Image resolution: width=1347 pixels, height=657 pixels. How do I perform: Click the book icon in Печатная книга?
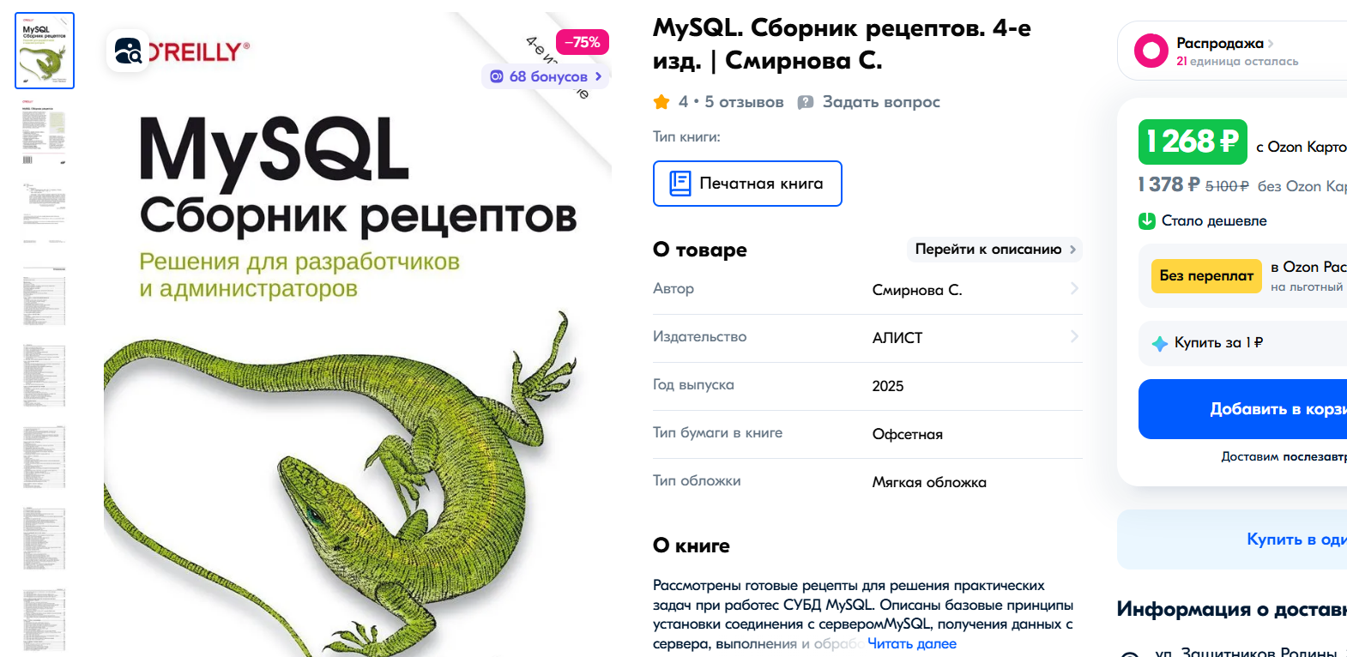[x=680, y=184]
